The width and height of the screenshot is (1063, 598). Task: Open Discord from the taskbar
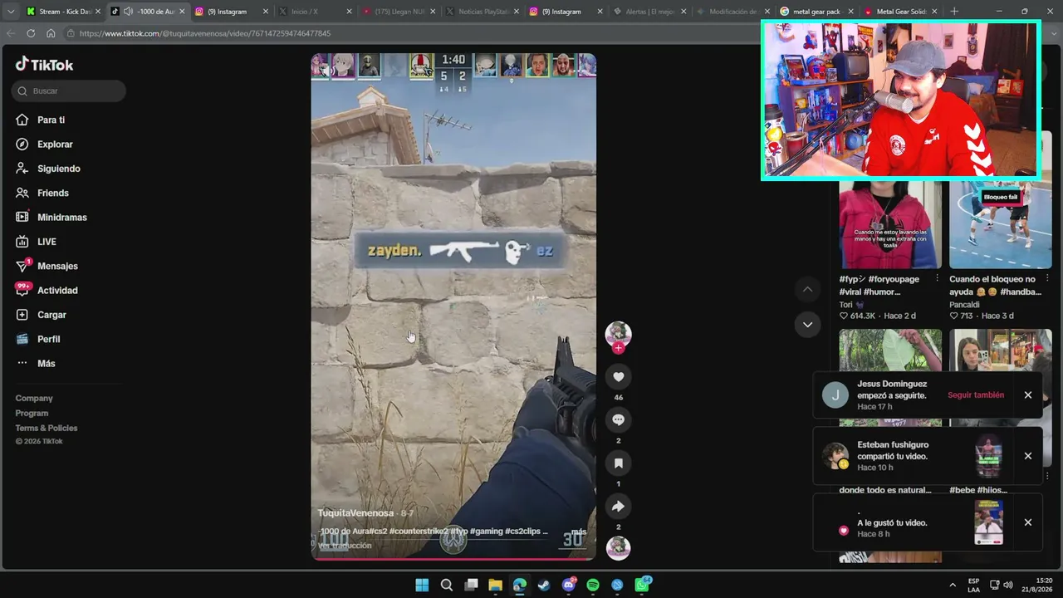569,585
